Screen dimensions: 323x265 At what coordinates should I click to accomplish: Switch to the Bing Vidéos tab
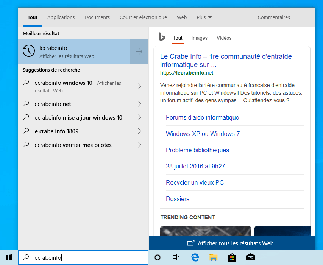click(224, 38)
